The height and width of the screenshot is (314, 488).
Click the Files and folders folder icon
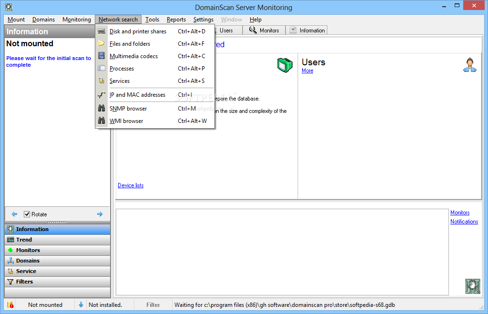coord(102,43)
